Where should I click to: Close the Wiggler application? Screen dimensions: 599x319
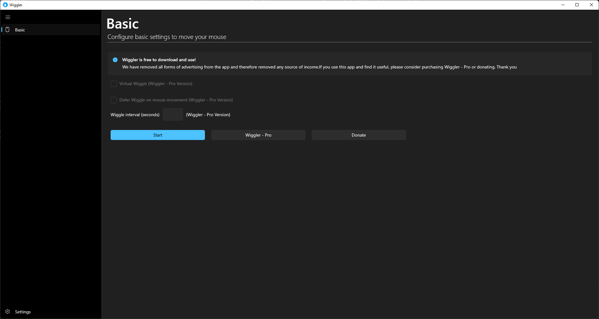pyautogui.click(x=592, y=5)
